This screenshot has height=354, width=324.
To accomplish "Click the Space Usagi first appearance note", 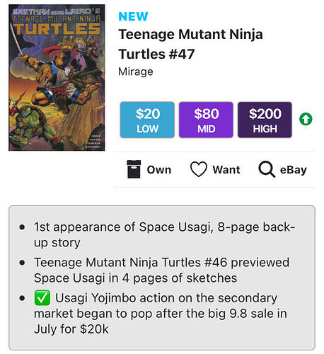I will [x=164, y=235].
